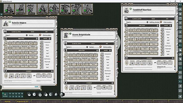Viewport: 183px width, 103px height.
Task: Click the back arrow at sidebar bottom
Action: point(180,96)
